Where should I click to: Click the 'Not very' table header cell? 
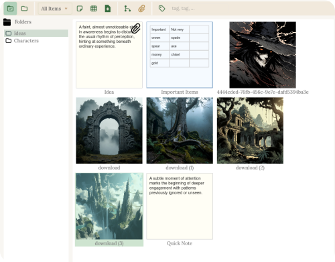coord(180,29)
